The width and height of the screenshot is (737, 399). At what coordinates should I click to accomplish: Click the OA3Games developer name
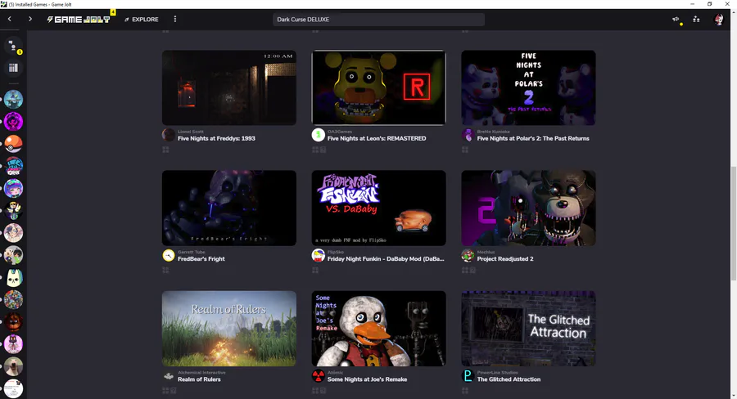pyautogui.click(x=339, y=132)
